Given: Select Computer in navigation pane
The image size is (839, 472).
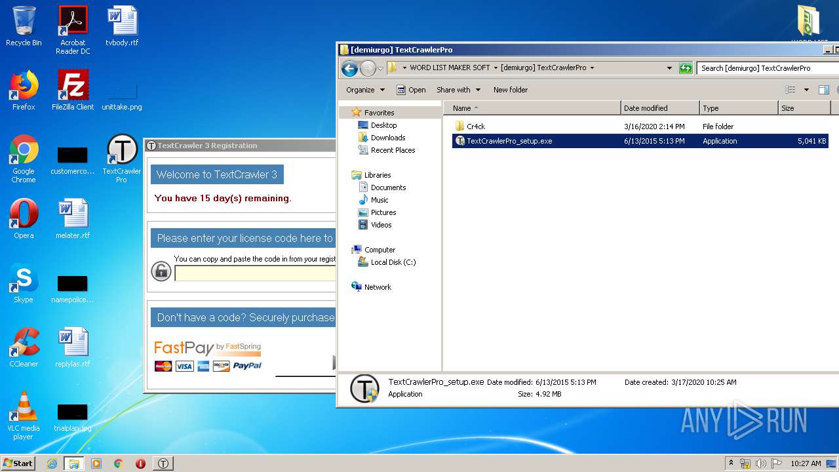Looking at the screenshot, I should coord(380,250).
